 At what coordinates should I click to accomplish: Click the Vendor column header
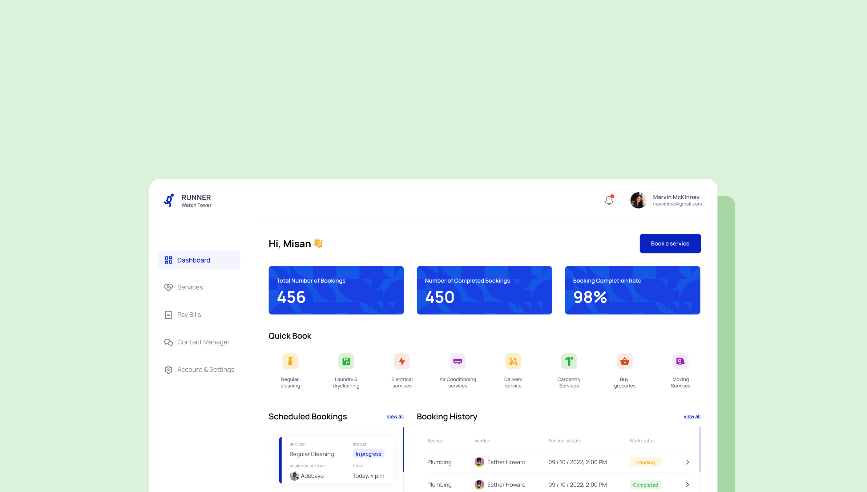[482, 441]
